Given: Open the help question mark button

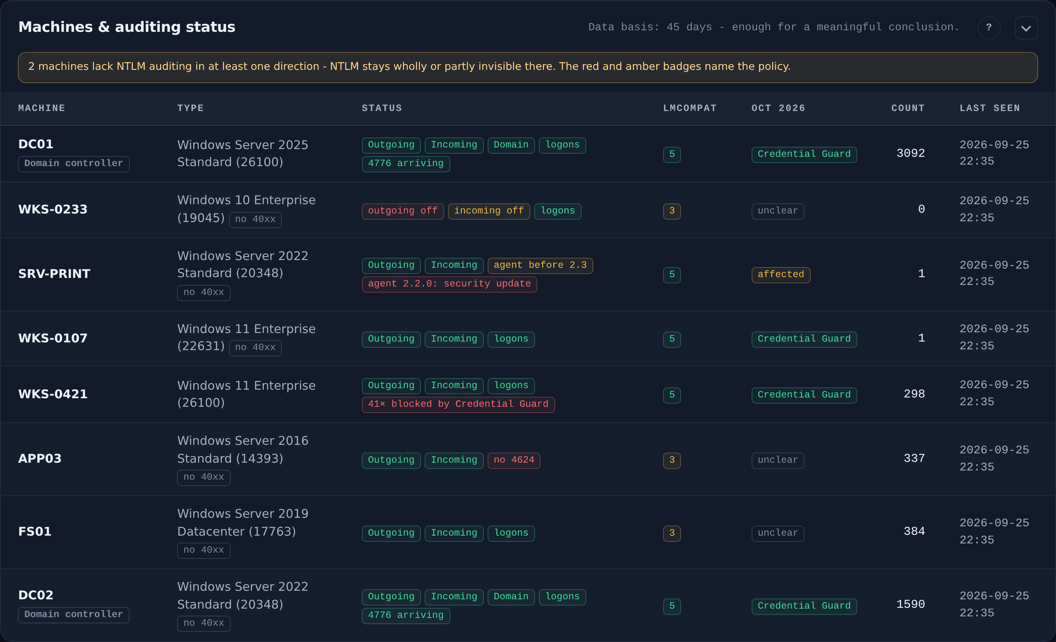Looking at the screenshot, I should (989, 28).
